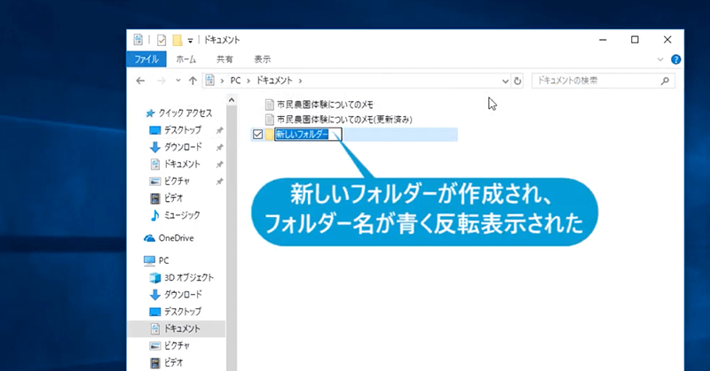Open OneDrive in the navigation pane
The width and height of the screenshot is (710, 371).
(176, 238)
